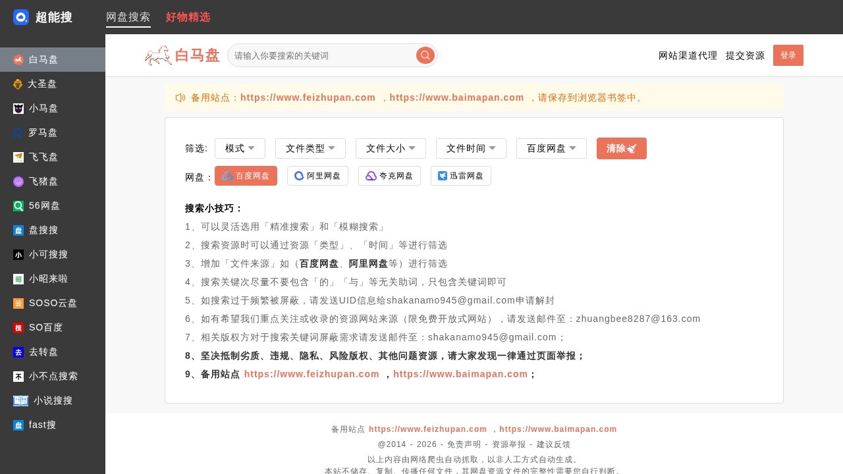Click the keyword search input field
Viewport: 843px width, 474px height.
coord(323,55)
